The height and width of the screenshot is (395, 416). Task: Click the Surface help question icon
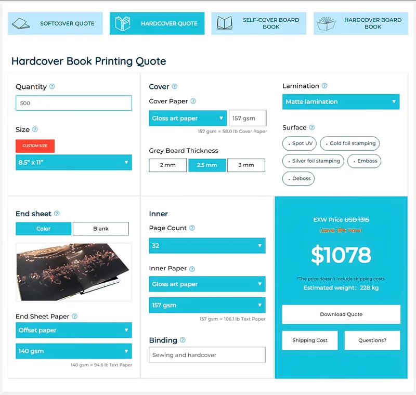click(x=312, y=127)
